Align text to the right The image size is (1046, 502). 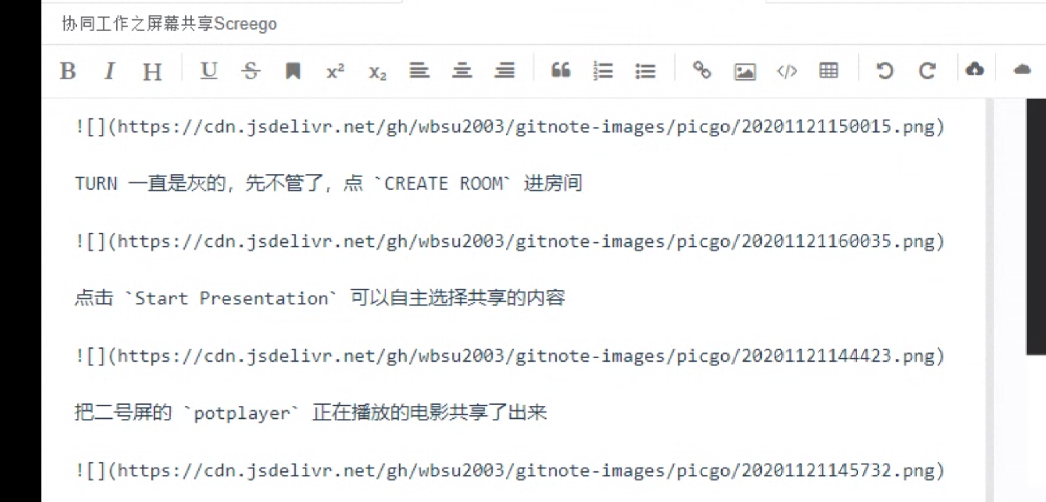coord(504,71)
